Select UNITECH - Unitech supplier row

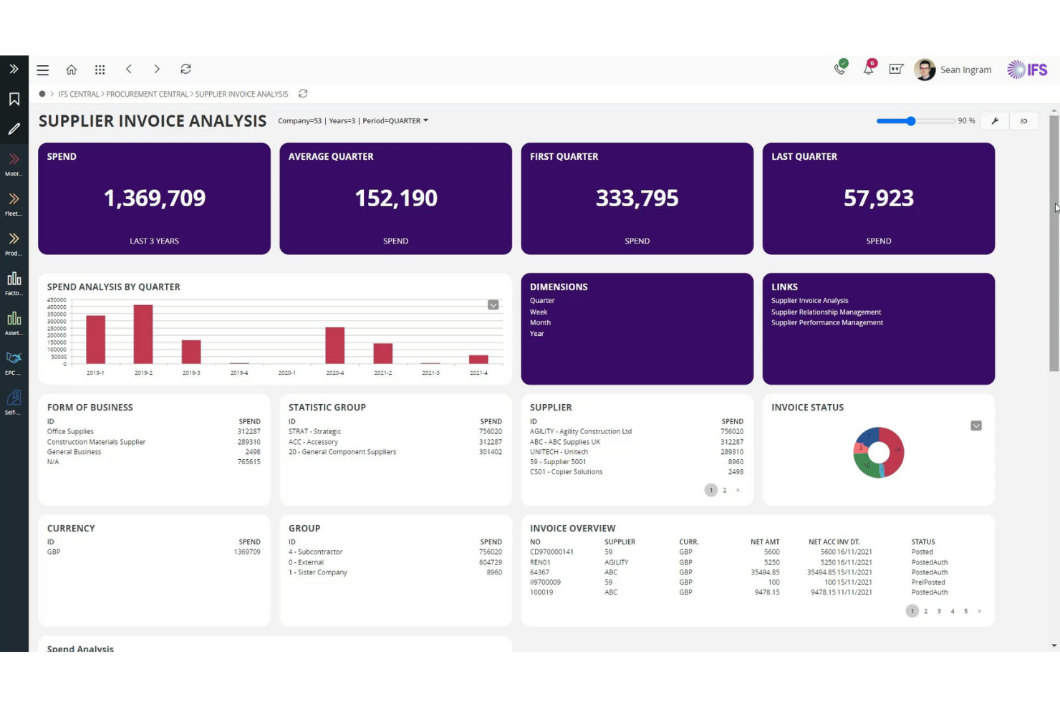click(637, 452)
